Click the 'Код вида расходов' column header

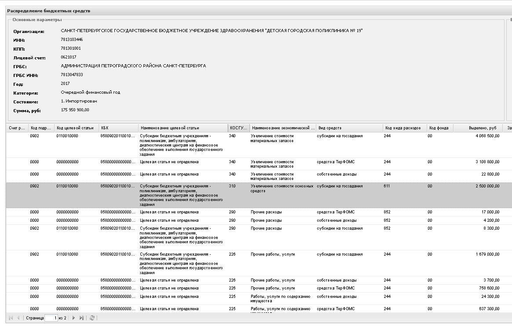[405, 128]
